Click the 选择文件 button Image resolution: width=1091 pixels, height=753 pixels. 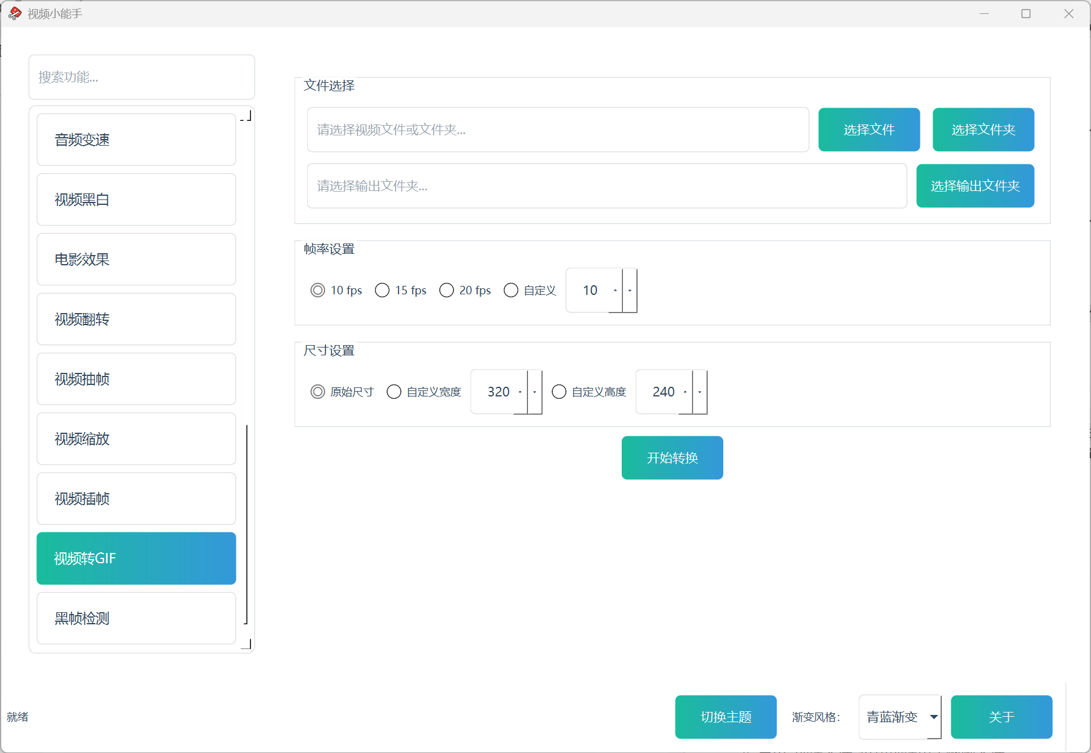pos(869,130)
